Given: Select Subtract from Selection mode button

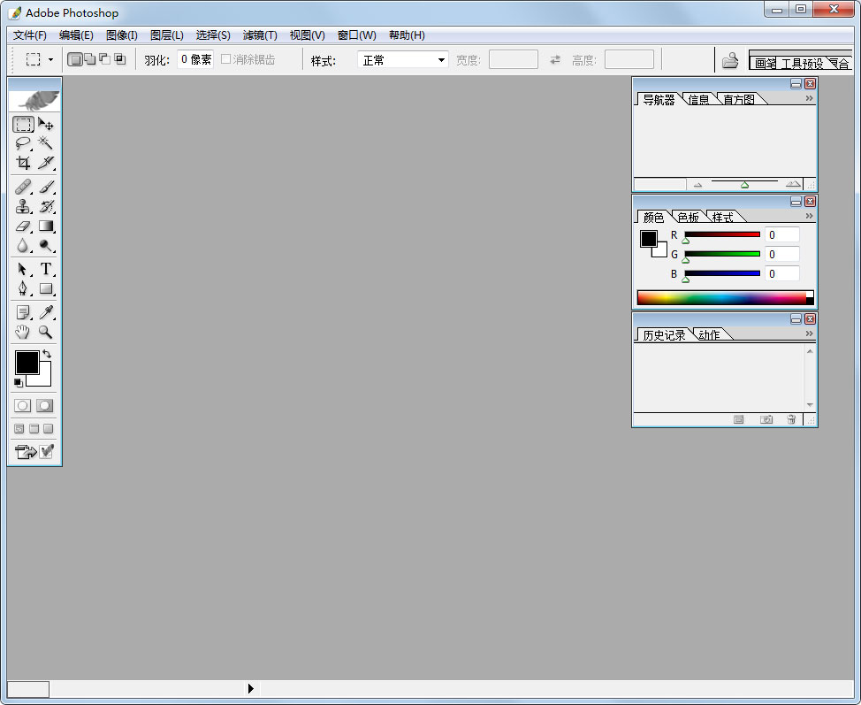Looking at the screenshot, I should pos(104,59).
